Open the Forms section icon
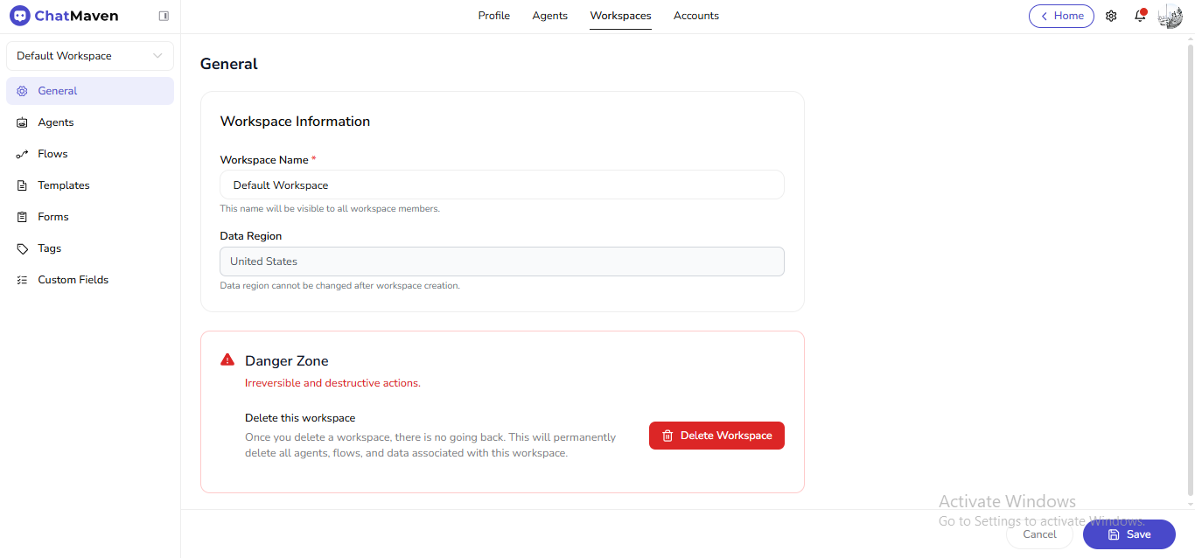1195x558 pixels. click(x=22, y=216)
